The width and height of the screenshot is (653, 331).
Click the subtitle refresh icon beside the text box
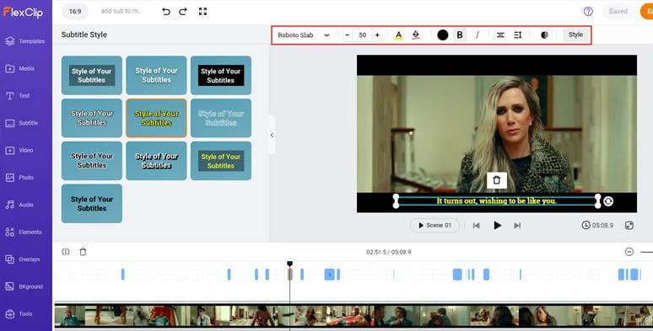point(608,201)
